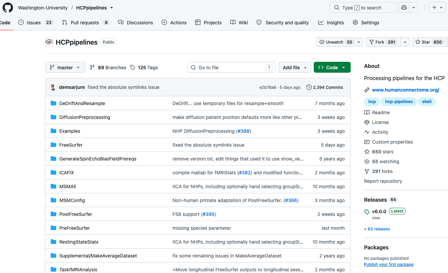Open the + 63 releases link
The width and height of the screenshot is (448, 273).
(x=377, y=229)
